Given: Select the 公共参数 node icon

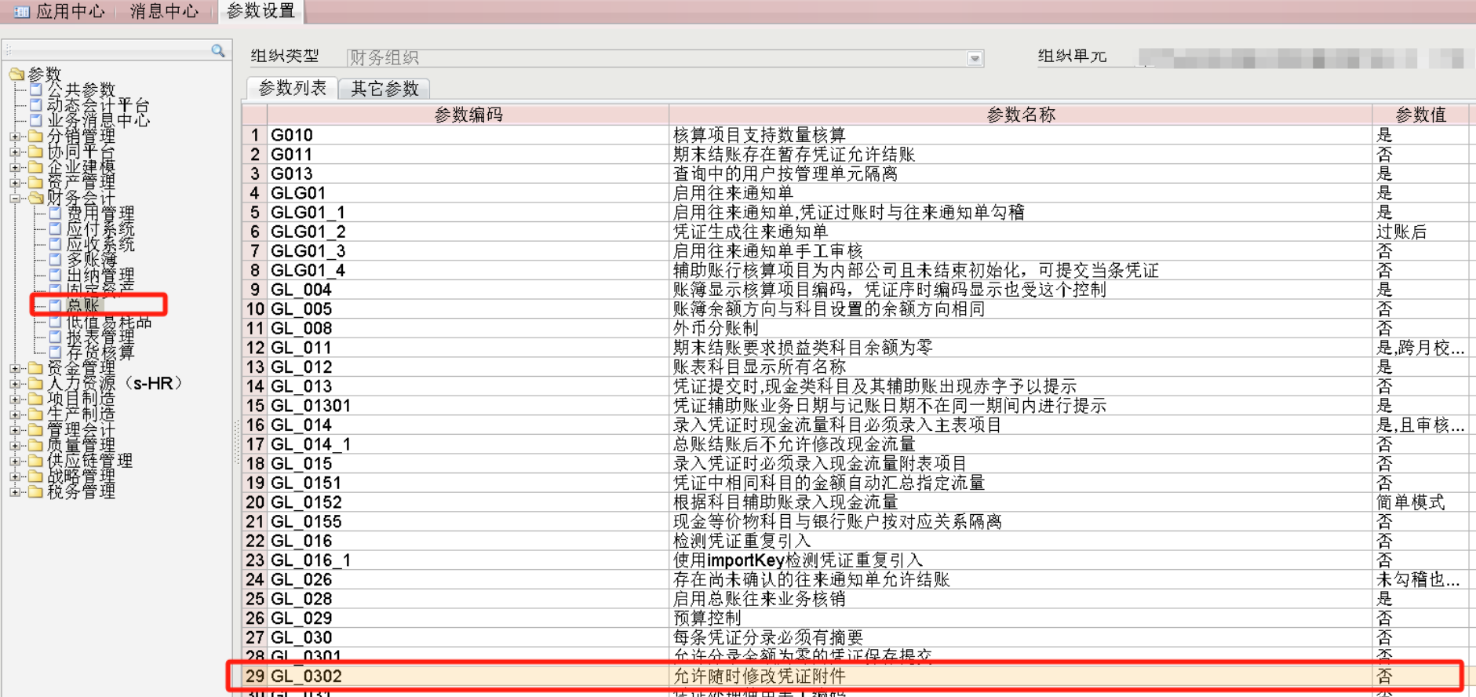Looking at the screenshot, I should 36,89.
